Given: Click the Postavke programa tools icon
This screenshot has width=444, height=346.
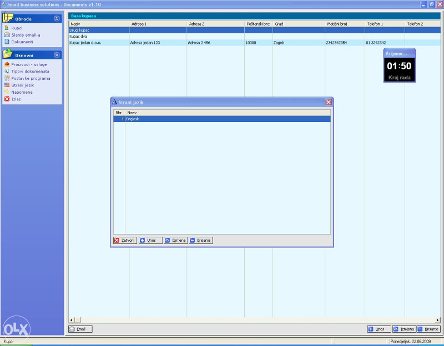Looking at the screenshot, I should 7,78.
